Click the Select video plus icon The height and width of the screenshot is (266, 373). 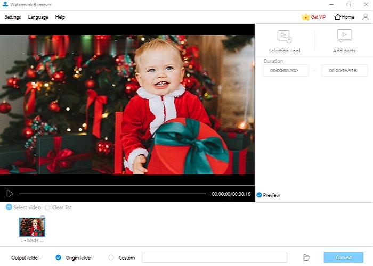click(9, 207)
